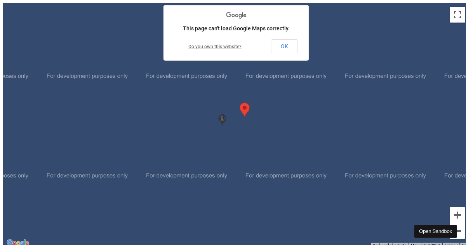Click the red location marker pin
The height and width of the screenshot is (245, 466).
pyautogui.click(x=244, y=110)
